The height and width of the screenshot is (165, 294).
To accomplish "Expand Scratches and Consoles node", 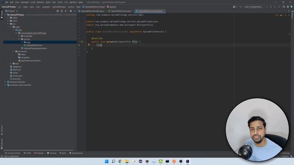I will click(5, 85).
